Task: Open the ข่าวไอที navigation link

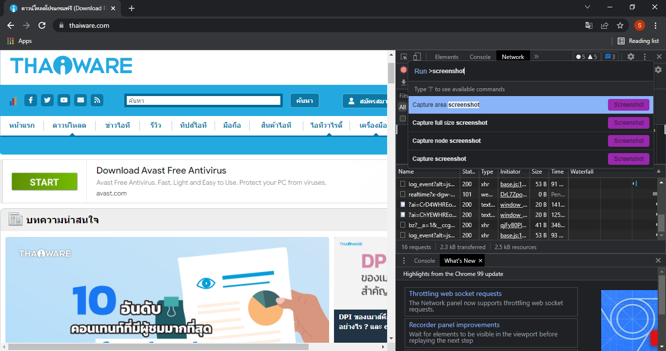Action: (118, 125)
